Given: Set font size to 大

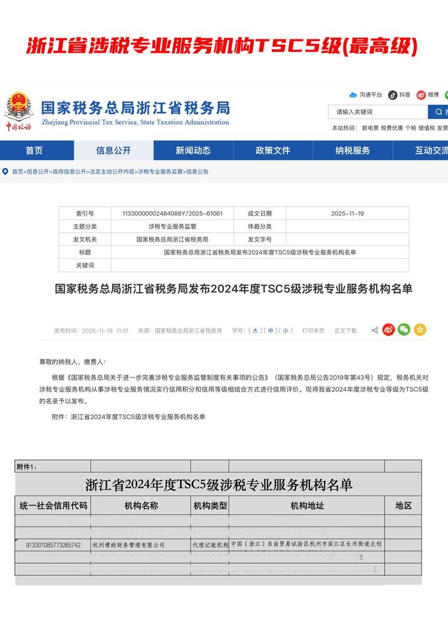Looking at the screenshot, I should pos(255,331).
